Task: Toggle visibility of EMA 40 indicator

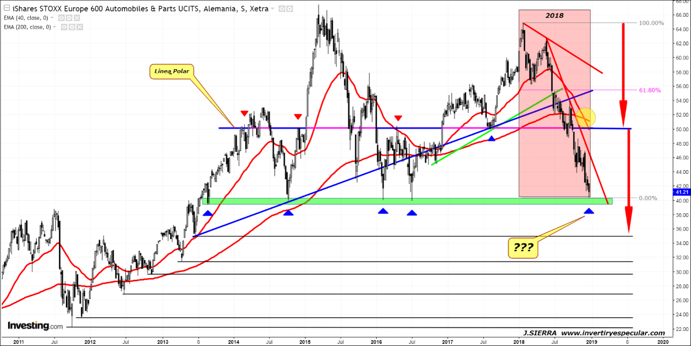Action: (x=61, y=18)
